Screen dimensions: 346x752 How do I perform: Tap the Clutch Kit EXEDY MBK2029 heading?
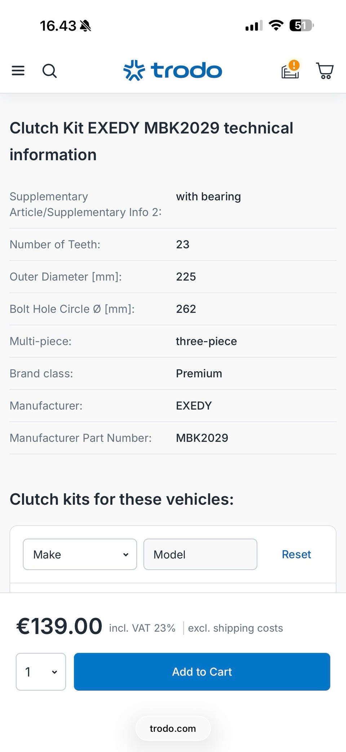pyautogui.click(x=151, y=141)
